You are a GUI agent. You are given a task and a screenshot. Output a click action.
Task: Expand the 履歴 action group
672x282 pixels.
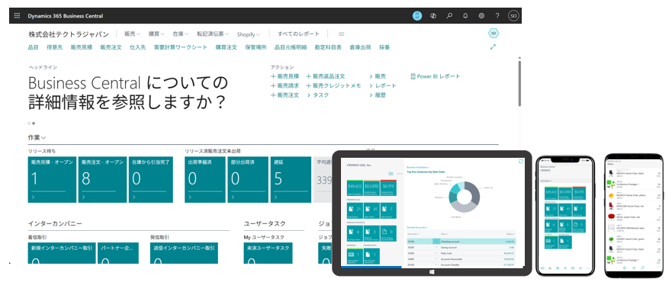378,95
